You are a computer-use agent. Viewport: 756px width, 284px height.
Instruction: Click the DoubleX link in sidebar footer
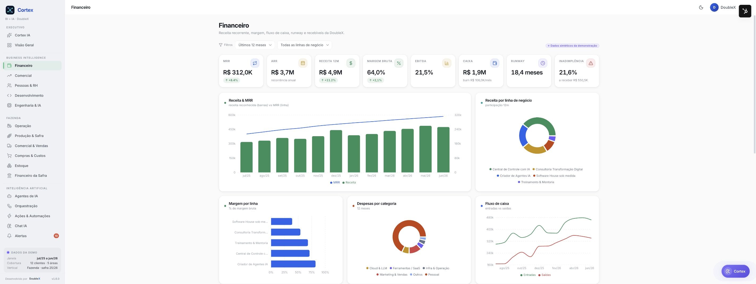click(35, 279)
